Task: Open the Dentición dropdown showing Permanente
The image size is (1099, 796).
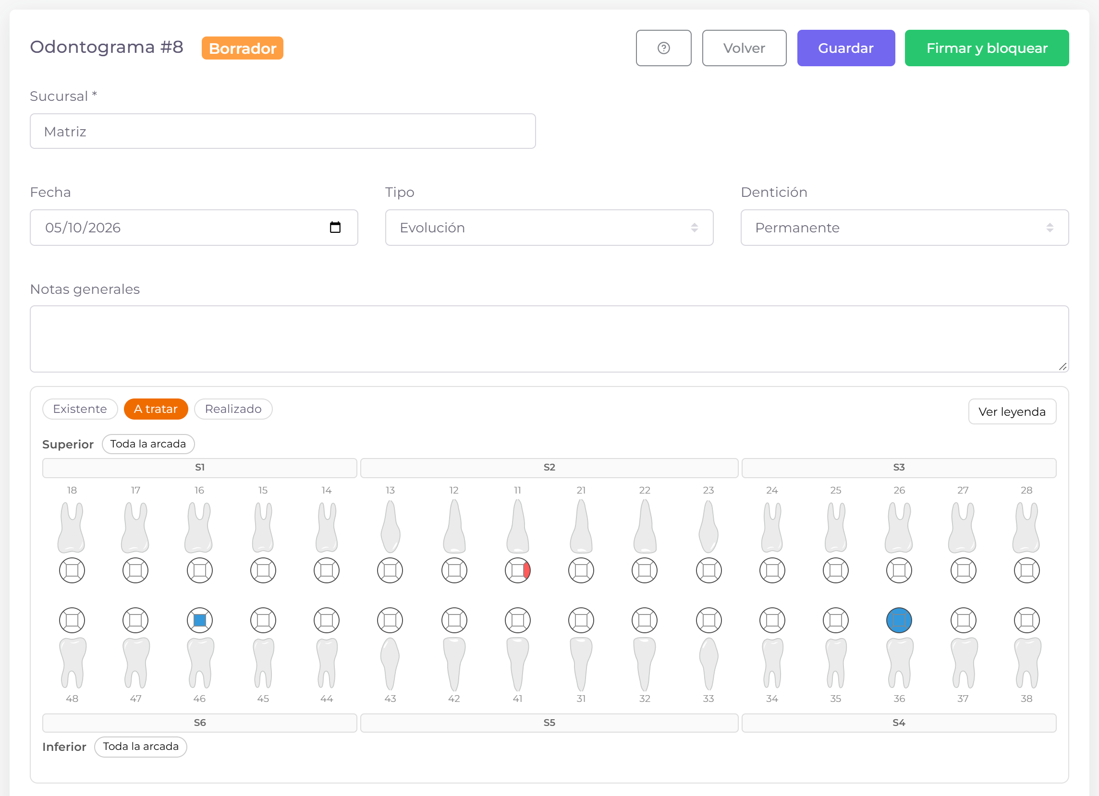Action: tap(904, 228)
